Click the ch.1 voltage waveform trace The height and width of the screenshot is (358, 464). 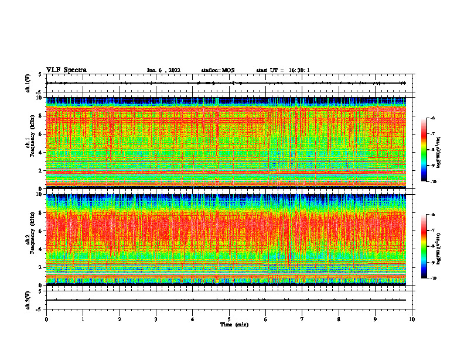226,83
